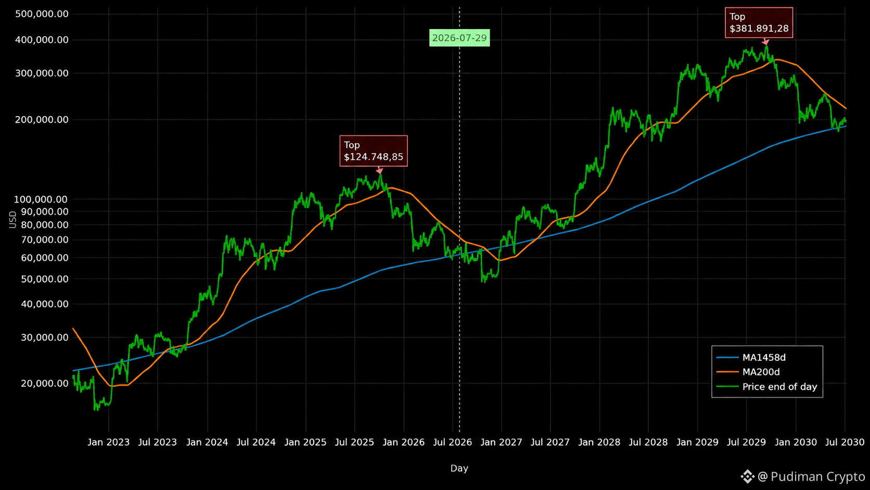
Task: Click the 80,000.00 y-axis label
Action: point(45,224)
